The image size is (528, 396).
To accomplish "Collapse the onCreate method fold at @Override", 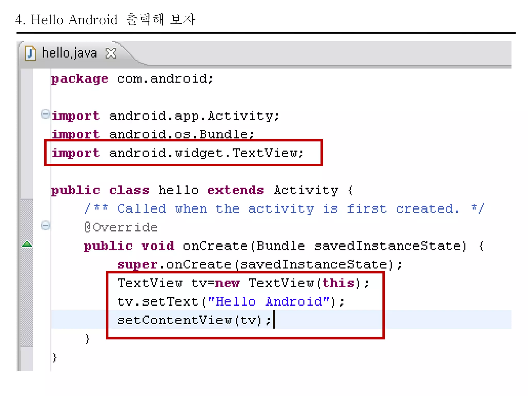I will tap(46, 225).
